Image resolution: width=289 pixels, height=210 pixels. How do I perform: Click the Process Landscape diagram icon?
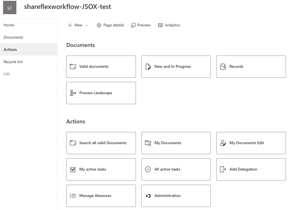[73, 93]
